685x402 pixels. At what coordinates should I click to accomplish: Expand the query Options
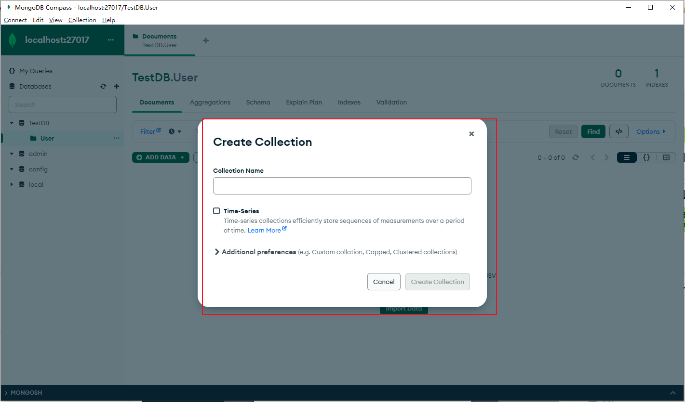click(651, 131)
